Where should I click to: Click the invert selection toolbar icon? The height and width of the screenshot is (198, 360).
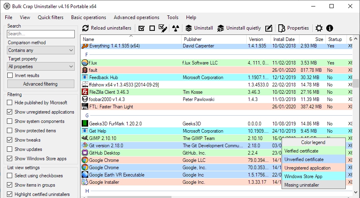click(x=163, y=28)
